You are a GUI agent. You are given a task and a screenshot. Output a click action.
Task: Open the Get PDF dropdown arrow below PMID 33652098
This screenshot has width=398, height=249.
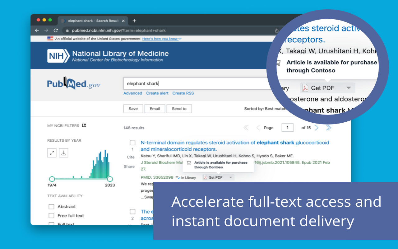tap(231, 177)
